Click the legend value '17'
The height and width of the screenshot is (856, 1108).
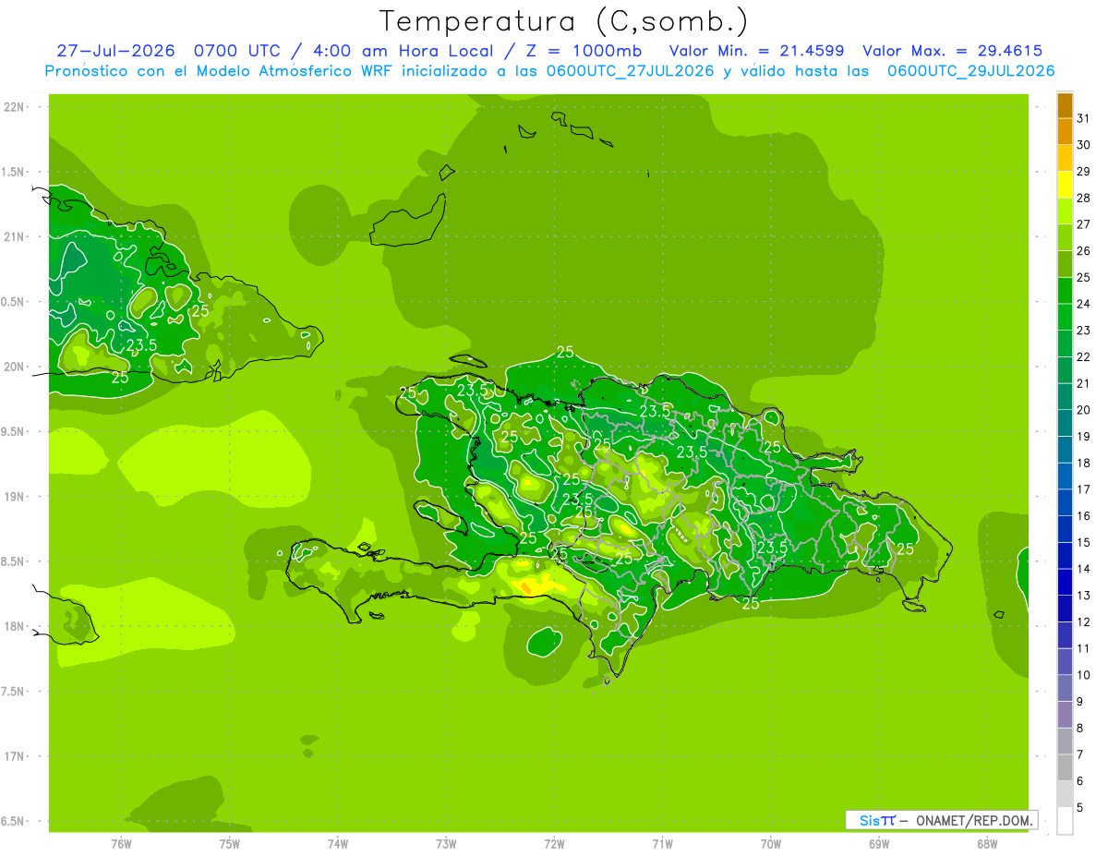click(1083, 489)
